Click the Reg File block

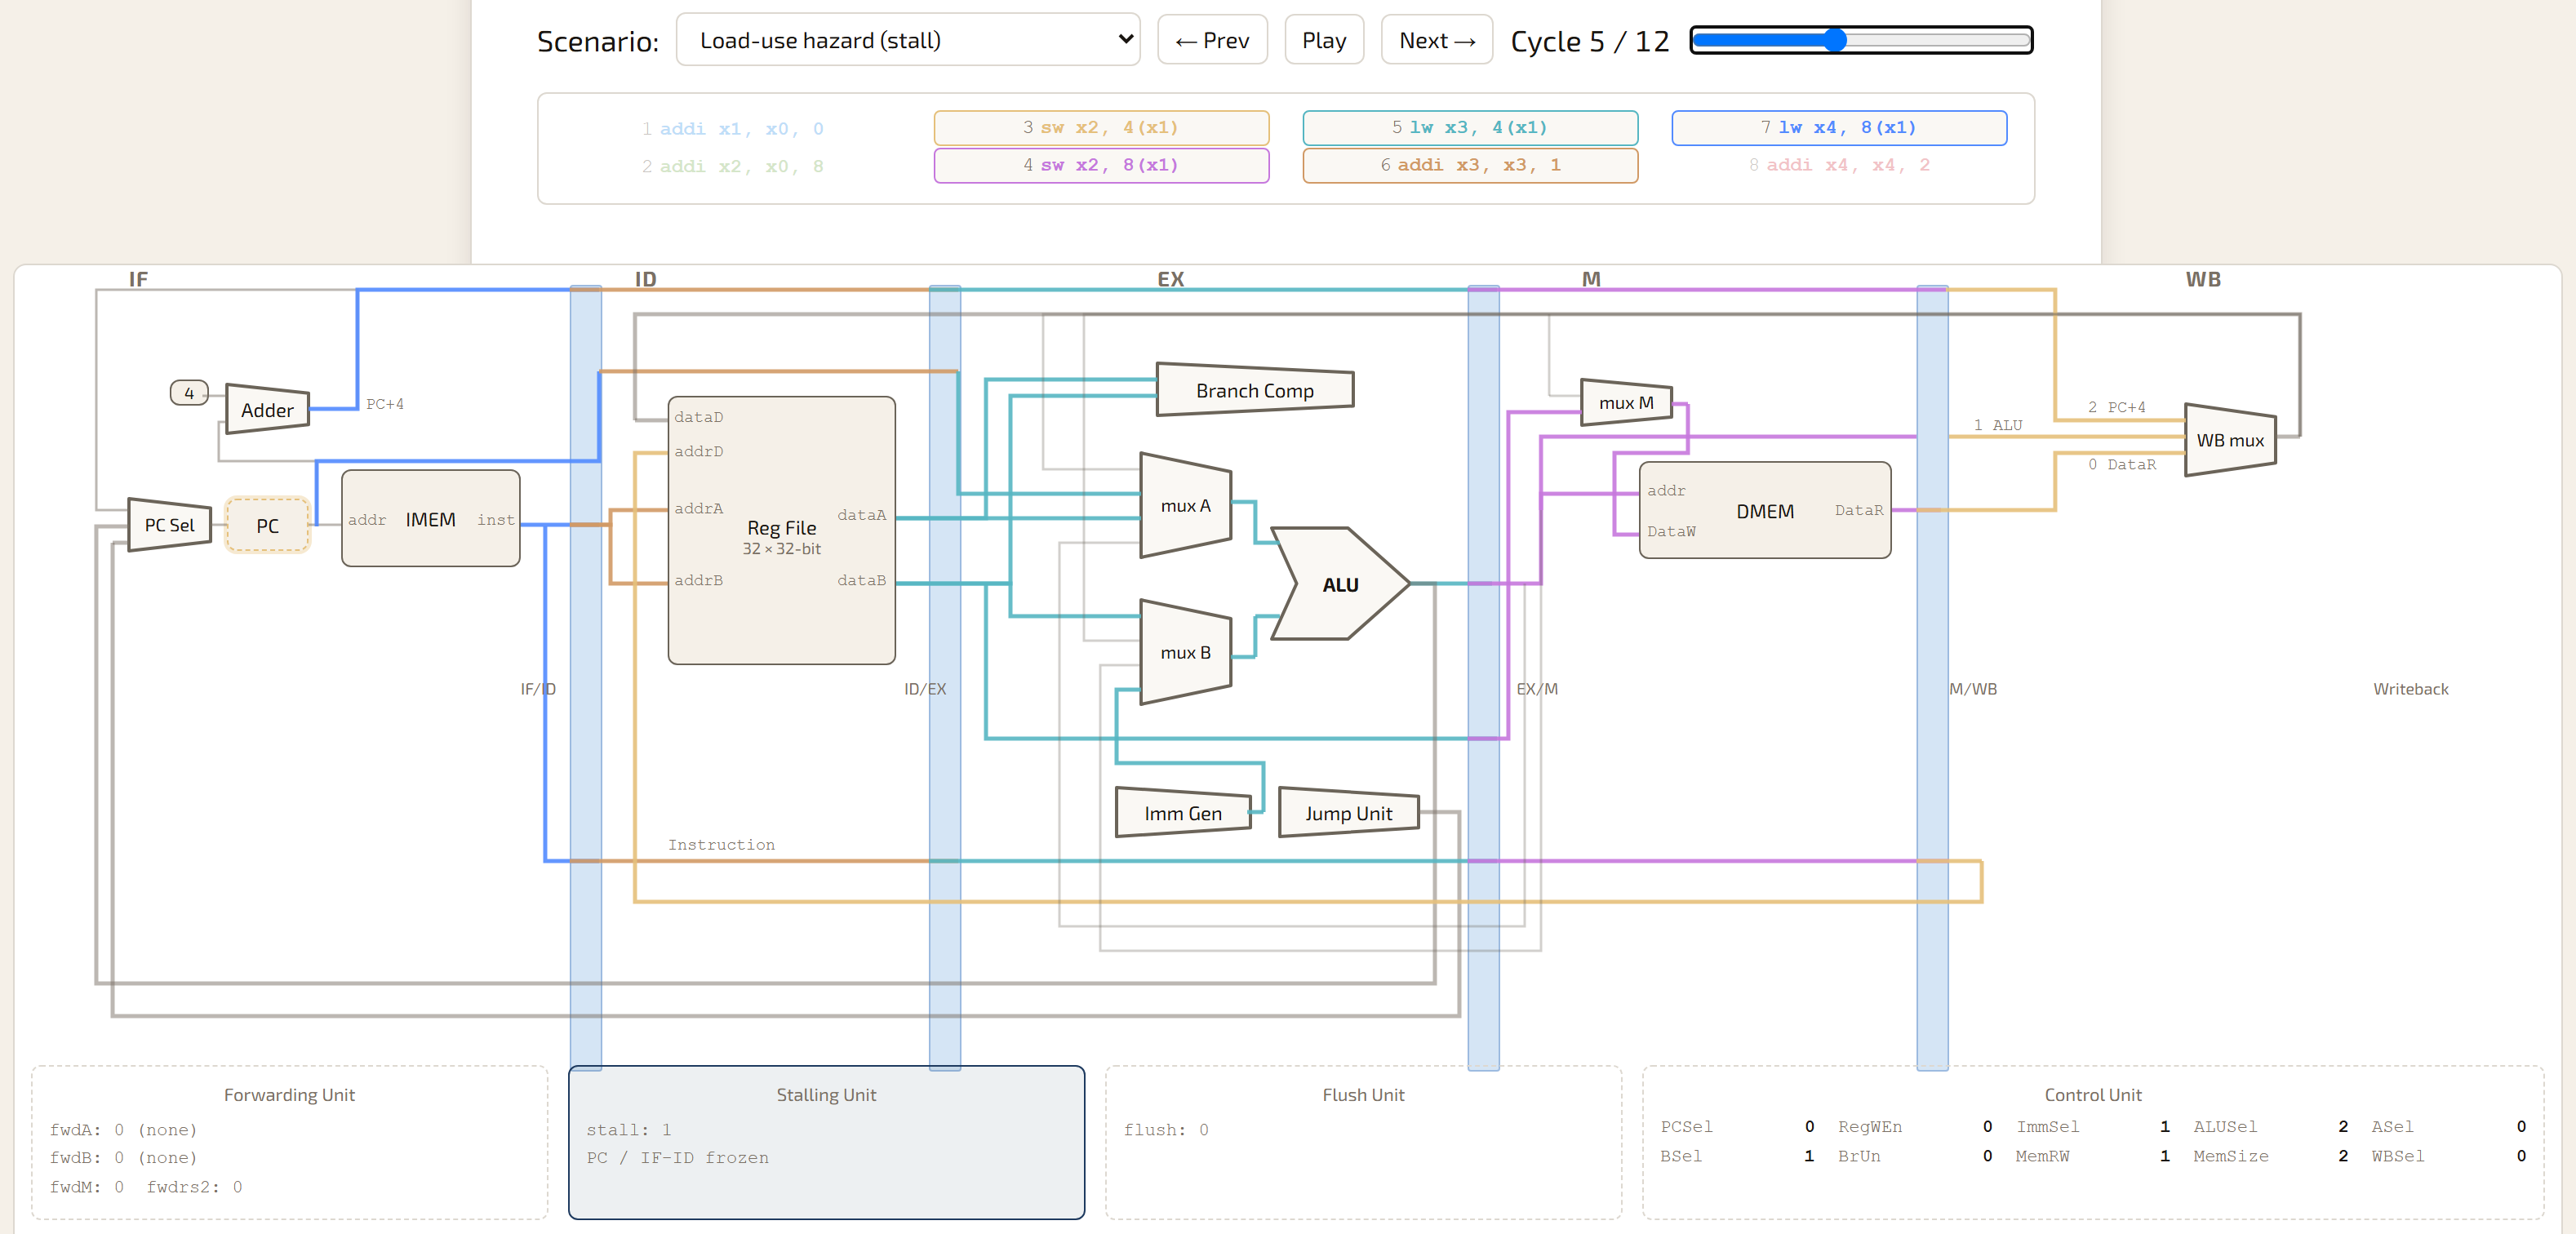[781, 530]
